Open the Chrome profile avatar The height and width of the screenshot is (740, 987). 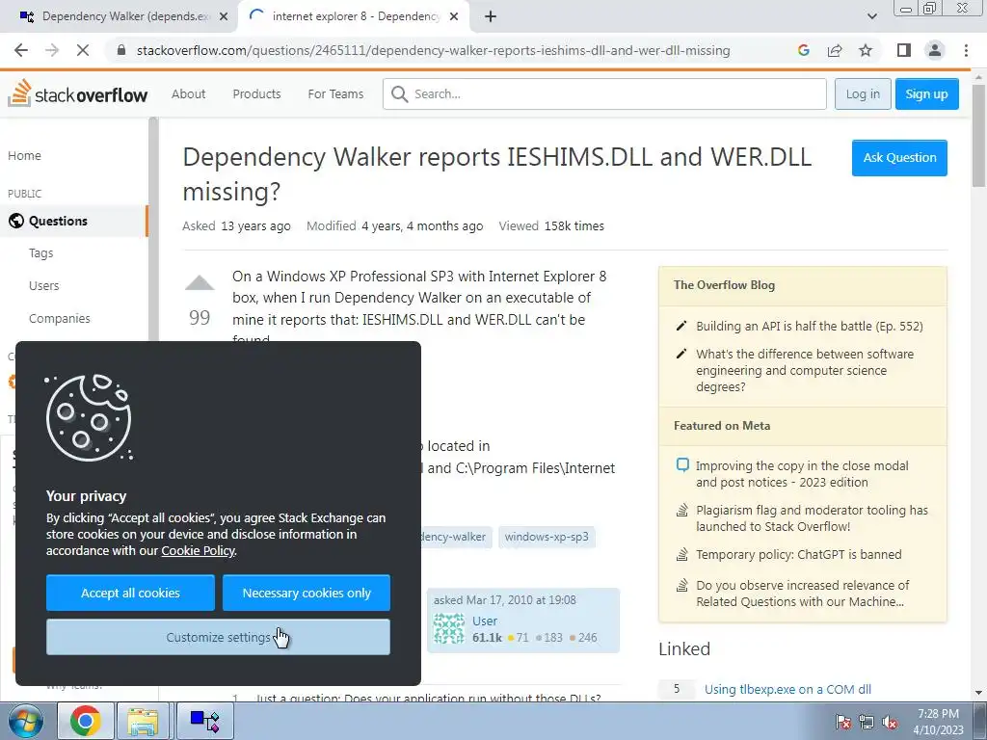(x=935, y=50)
